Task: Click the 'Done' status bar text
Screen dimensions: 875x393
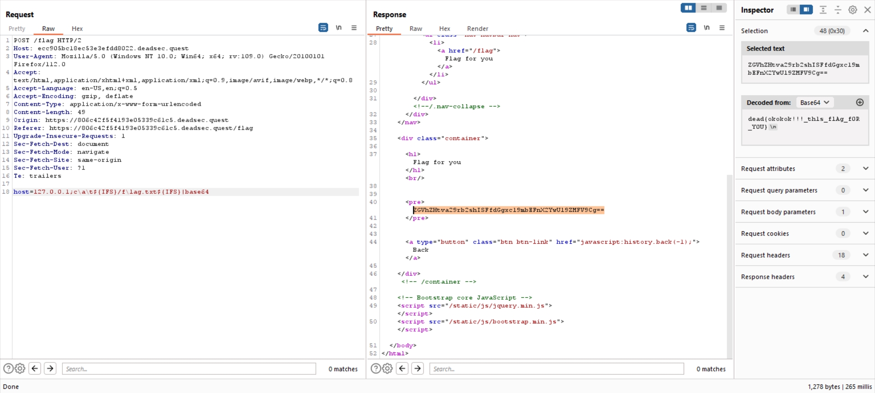Action: pyautogui.click(x=11, y=387)
